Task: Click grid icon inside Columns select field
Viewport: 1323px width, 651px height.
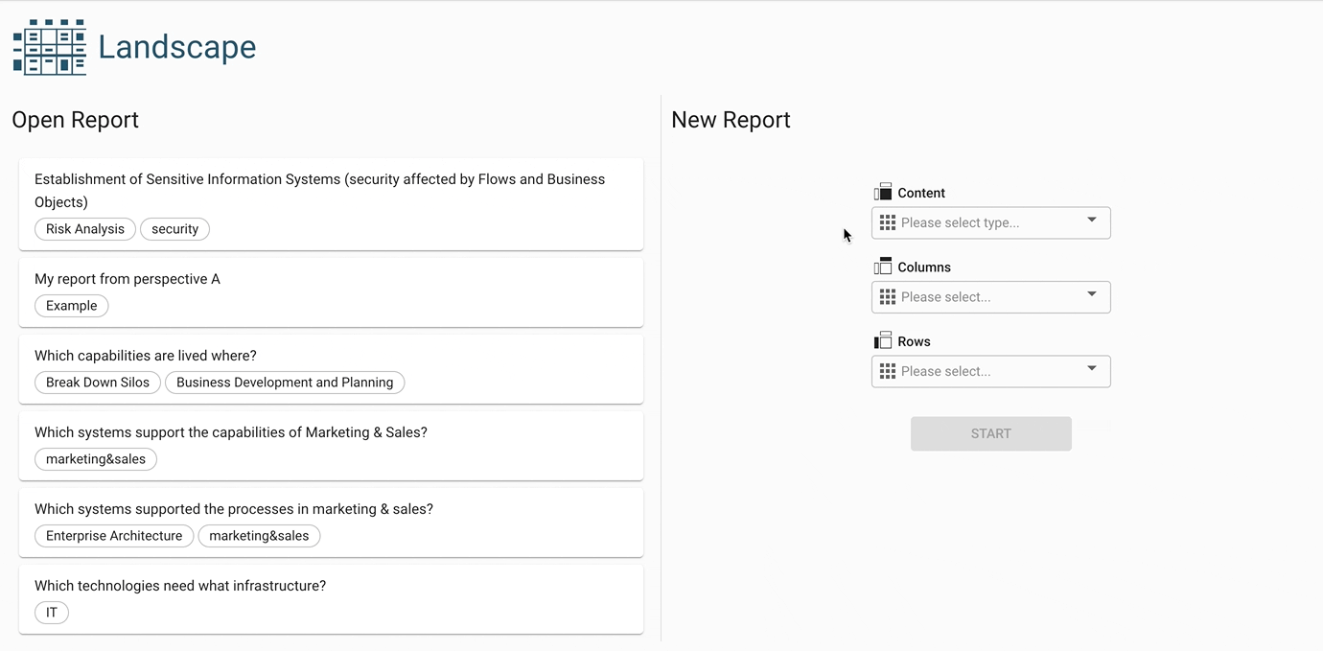Action: coord(888,297)
